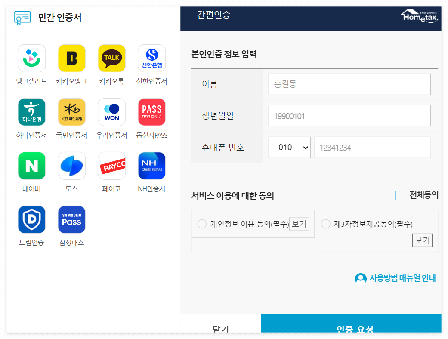Click the 토스 text label
448x339 pixels.
coord(71,189)
